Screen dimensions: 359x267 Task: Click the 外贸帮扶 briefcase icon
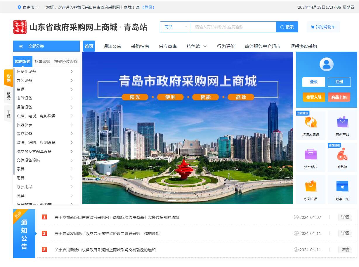(x=311, y=155)
